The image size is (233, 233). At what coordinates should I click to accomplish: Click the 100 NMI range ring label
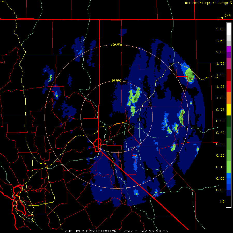coord(116,45)
